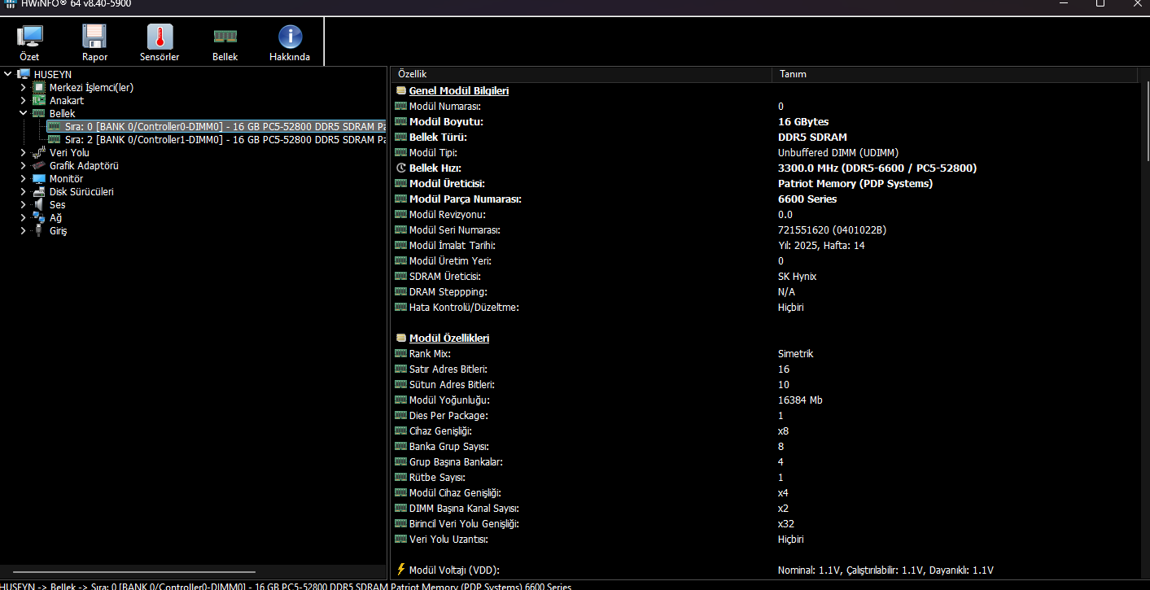Select the Grafik Adaptörü tree label
Viewport: 1150px width, 590px height.
click(x=84, y=165)
